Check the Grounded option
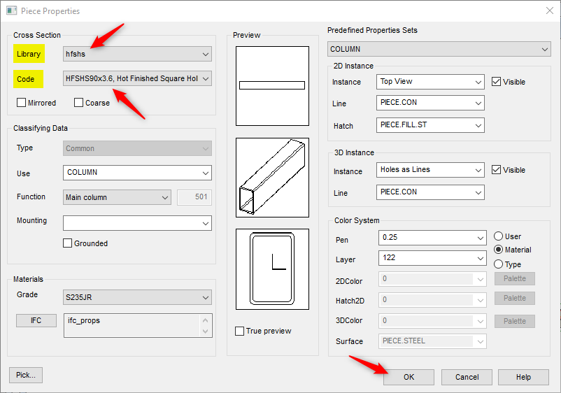This screenshot has height=393, width=561. [x=68, y=243]
